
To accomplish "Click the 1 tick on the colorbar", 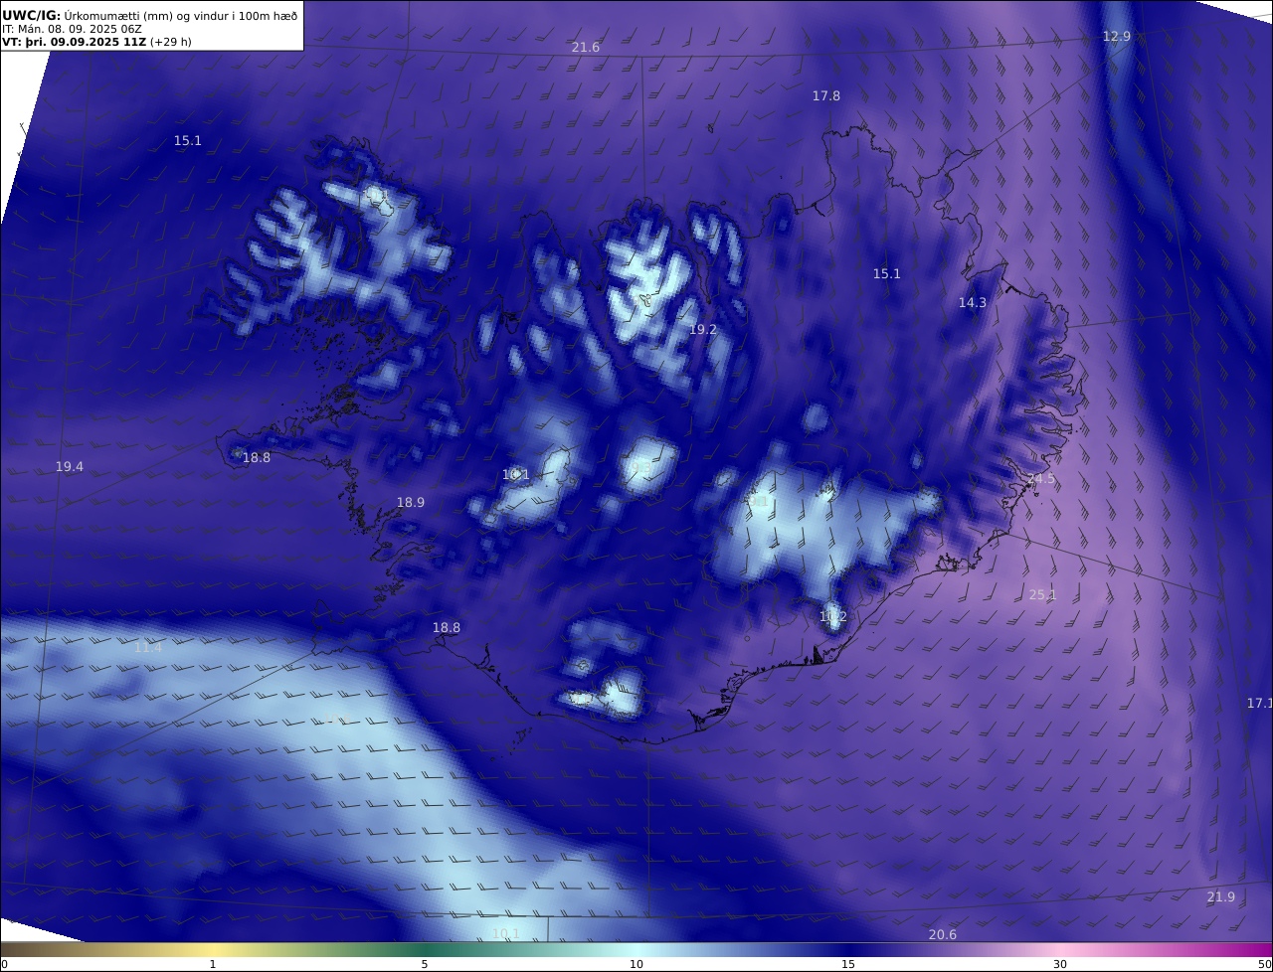I will click(213, 964).
